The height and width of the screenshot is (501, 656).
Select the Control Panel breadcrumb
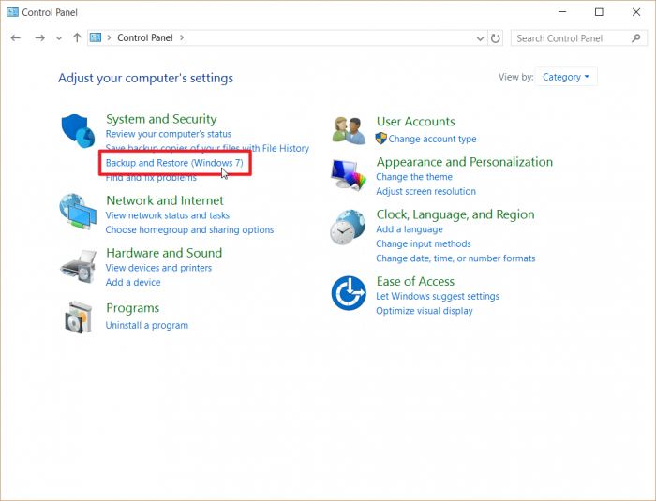point(144,37)
